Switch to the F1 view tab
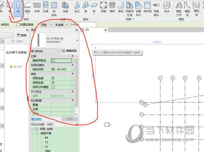The height and width of the screenshot is (152, 204). [x=87, y=30]
